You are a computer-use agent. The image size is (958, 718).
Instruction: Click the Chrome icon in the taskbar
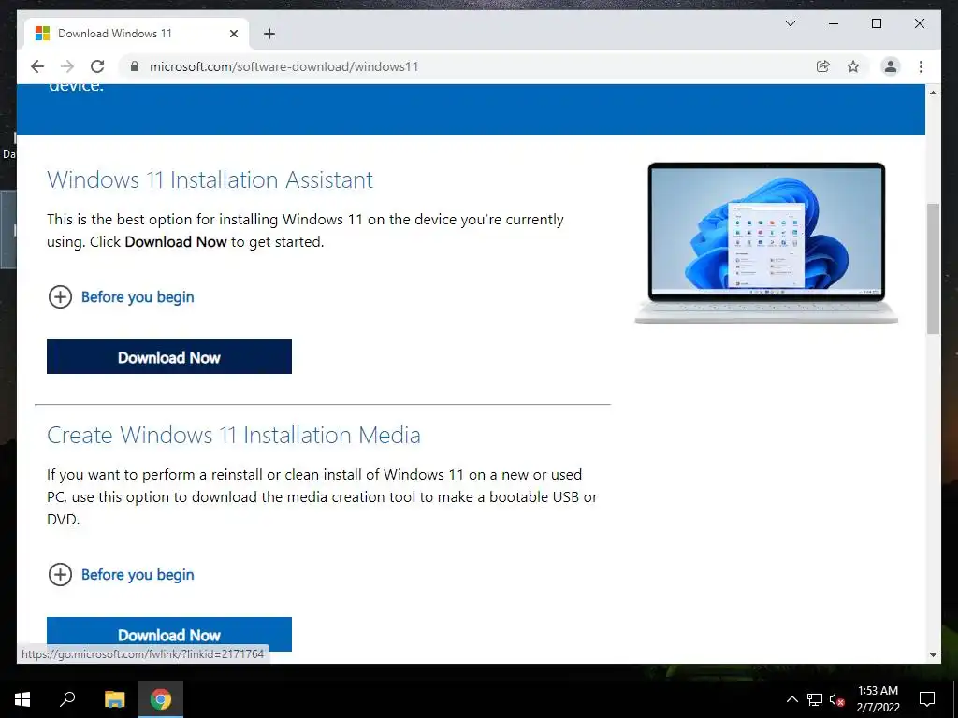click(161, 699)
